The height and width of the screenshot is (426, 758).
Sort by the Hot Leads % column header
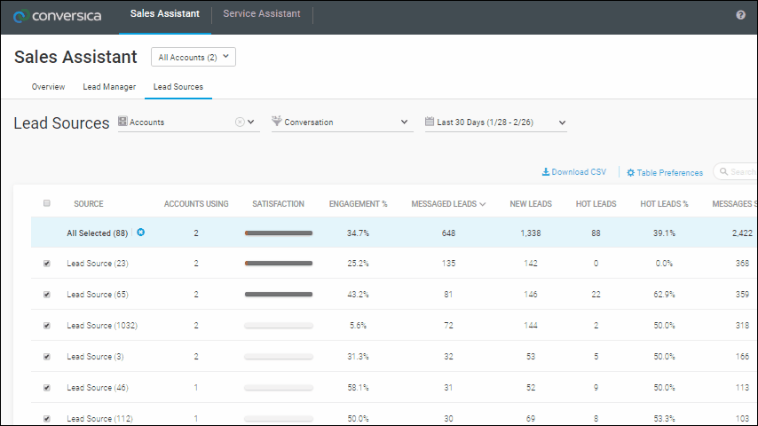click(664, 203)
